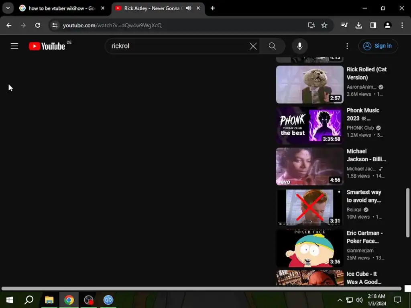Screen dimensions: 411x308
Task: Click Phonk Music 2023 title
Action: tap(363, 114)
